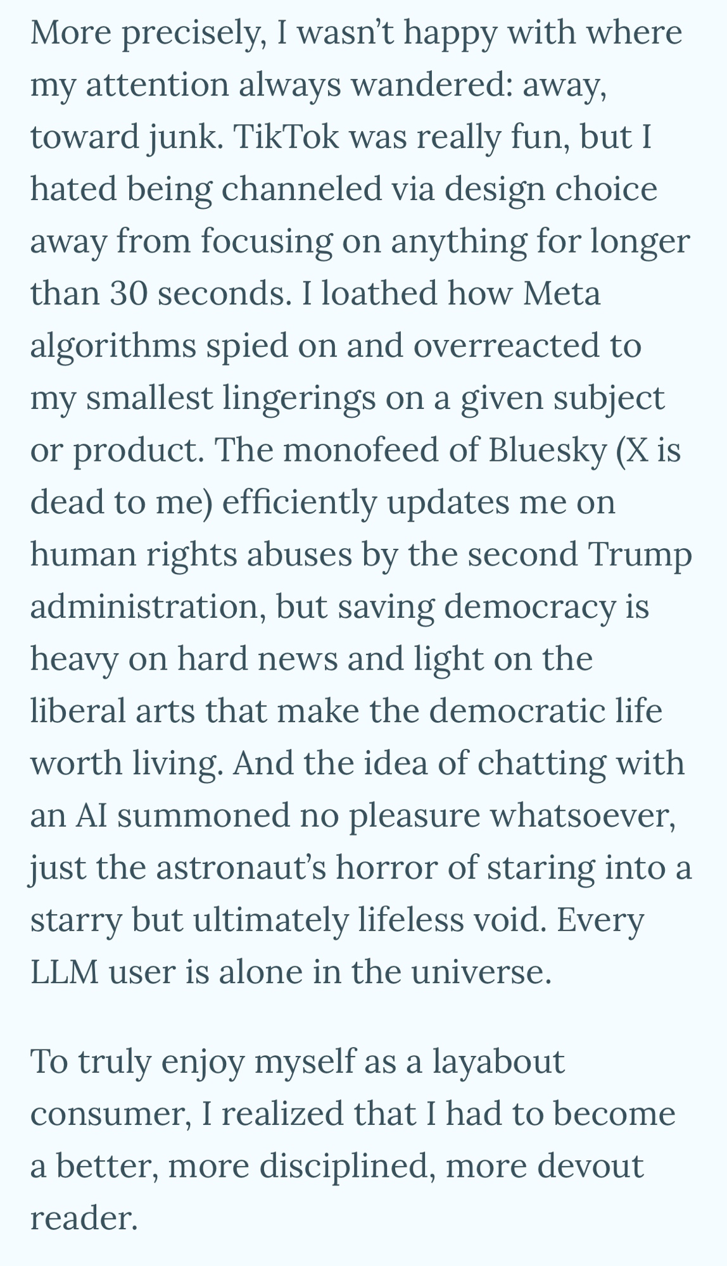Click the word "algorithms" in the paragraph
This screenshot has height=1266, width=727.
[113, 346]
